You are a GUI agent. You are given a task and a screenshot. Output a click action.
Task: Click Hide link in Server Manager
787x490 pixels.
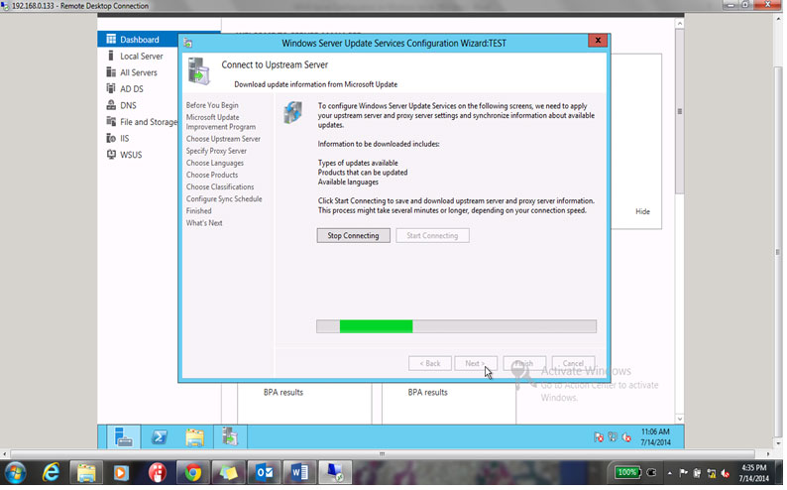(642, 212)
